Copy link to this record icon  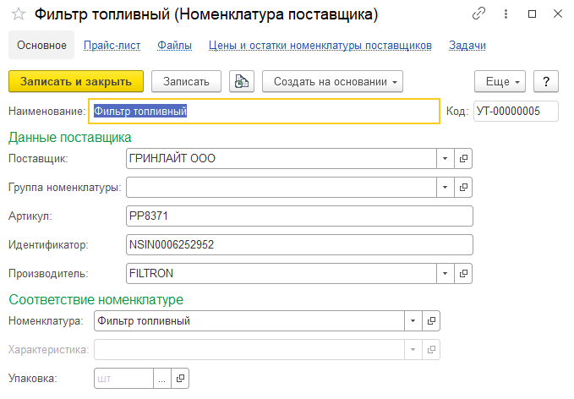pyautogui.click(x=479, y=14)
